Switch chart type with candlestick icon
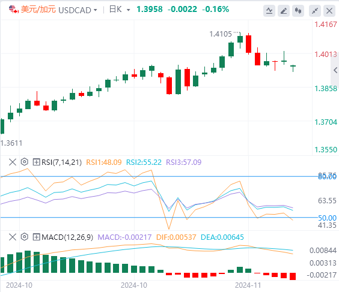The width and height of the screenshot is (339, 292). pos(298,11)
